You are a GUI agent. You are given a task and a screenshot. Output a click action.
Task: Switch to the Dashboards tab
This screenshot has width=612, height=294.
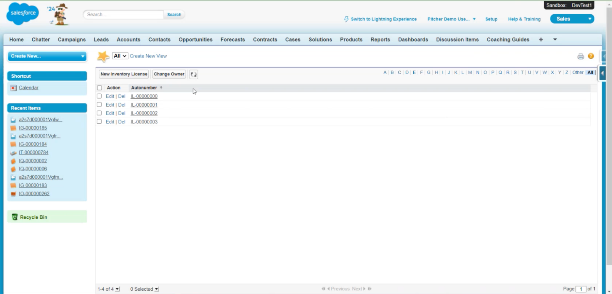[x=413, y=39]
